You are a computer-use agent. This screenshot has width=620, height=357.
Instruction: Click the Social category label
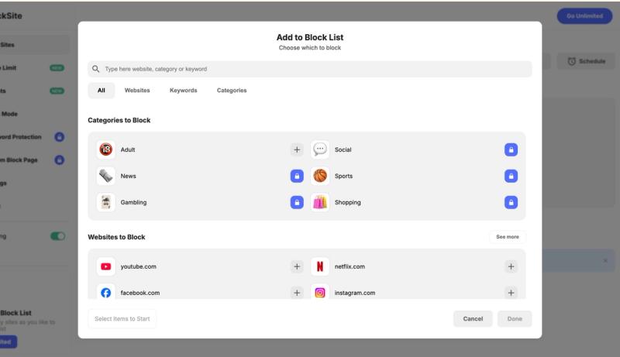(343, 149)
